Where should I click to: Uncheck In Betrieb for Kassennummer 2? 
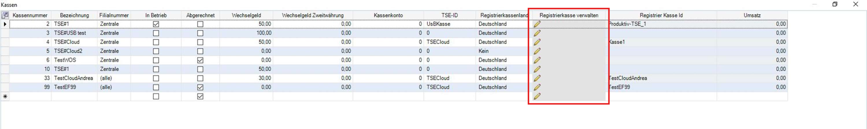coord(156,24)
